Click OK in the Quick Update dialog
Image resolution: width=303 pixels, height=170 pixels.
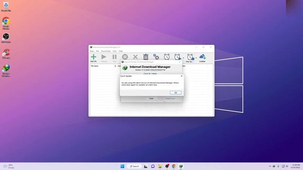(x=176, y=93)
